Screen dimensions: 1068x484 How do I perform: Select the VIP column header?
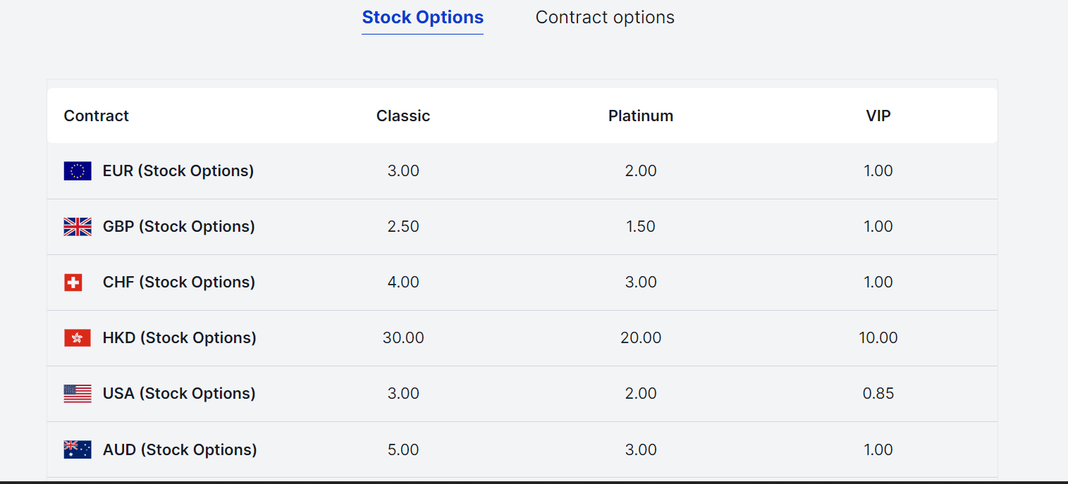[878, 116]
